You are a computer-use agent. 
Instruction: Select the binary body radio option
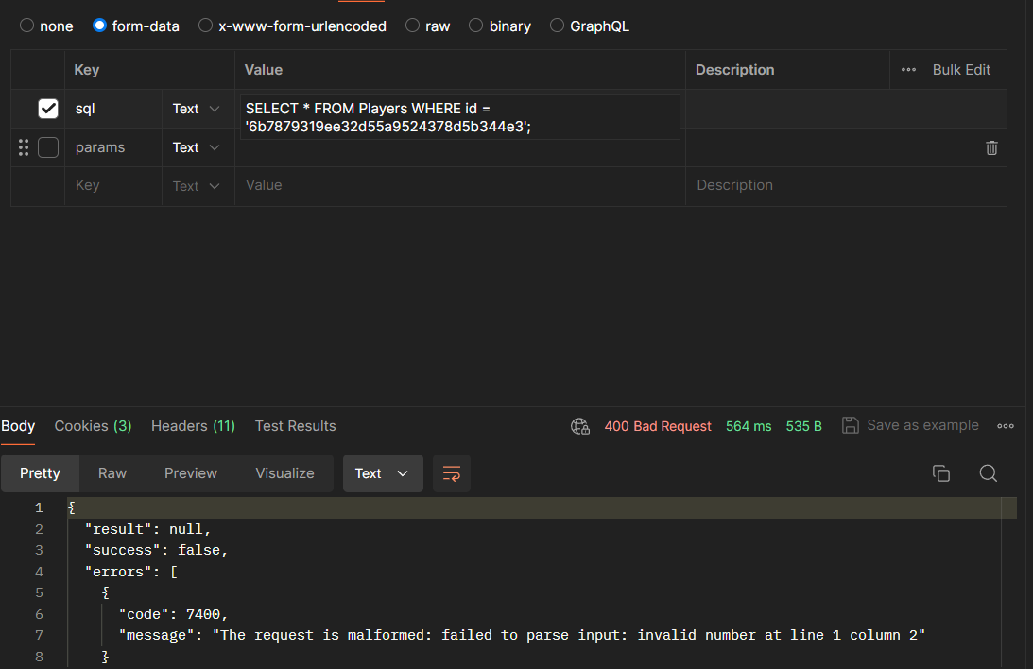(x=475, y=26)
